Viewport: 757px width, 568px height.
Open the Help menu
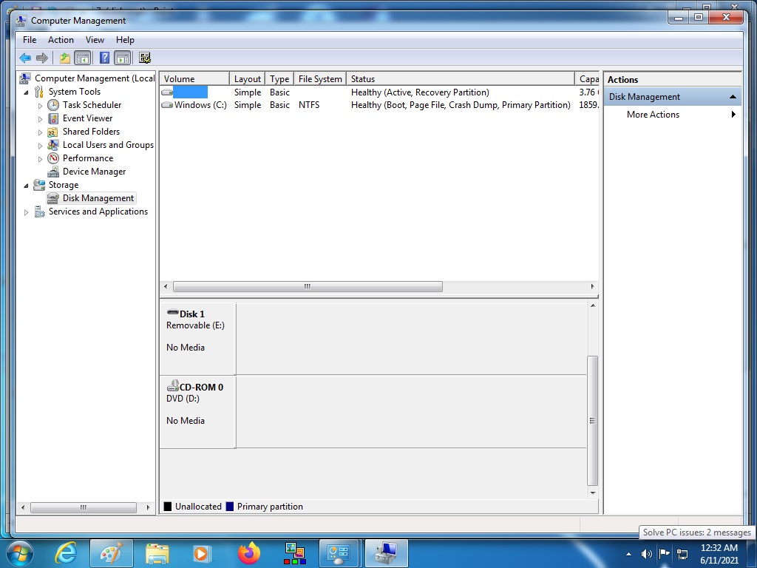(125, 40)
